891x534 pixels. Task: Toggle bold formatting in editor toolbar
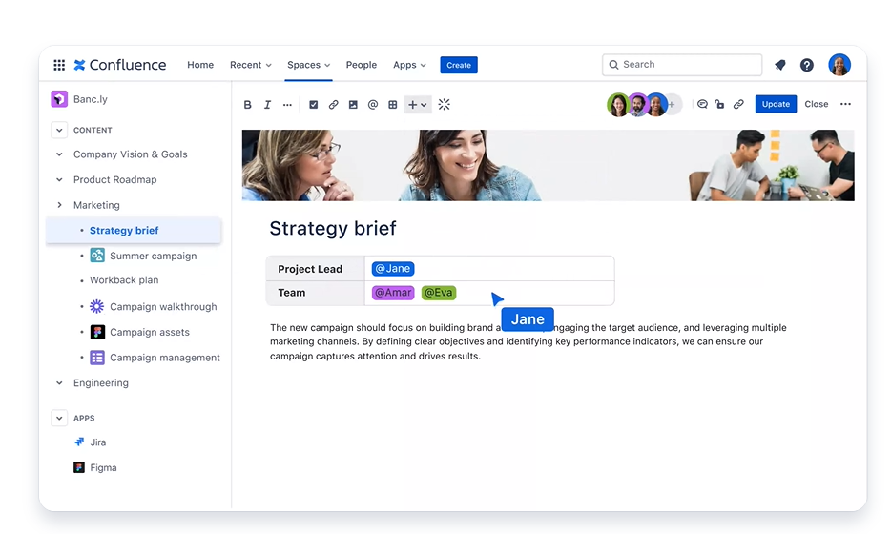coord(248,105)
